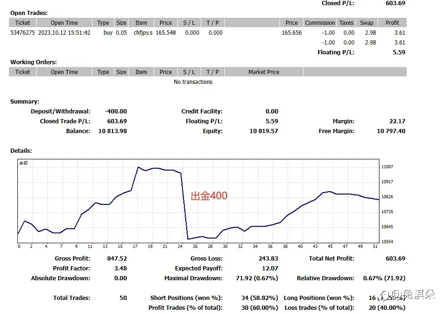
Task: Click the Market Price column header
Action: coord(264,72)
